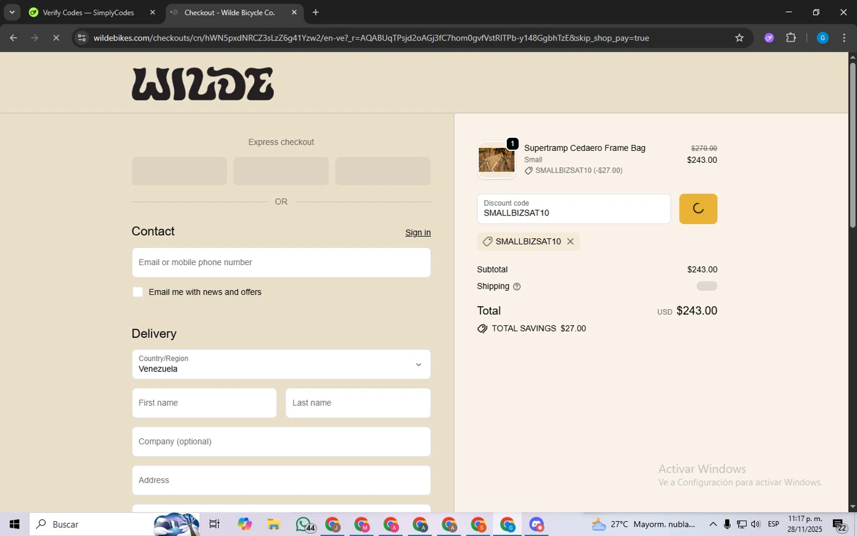Open the Chrome taskbar icon labeled J
857x536 pixels.
(333, 524)
